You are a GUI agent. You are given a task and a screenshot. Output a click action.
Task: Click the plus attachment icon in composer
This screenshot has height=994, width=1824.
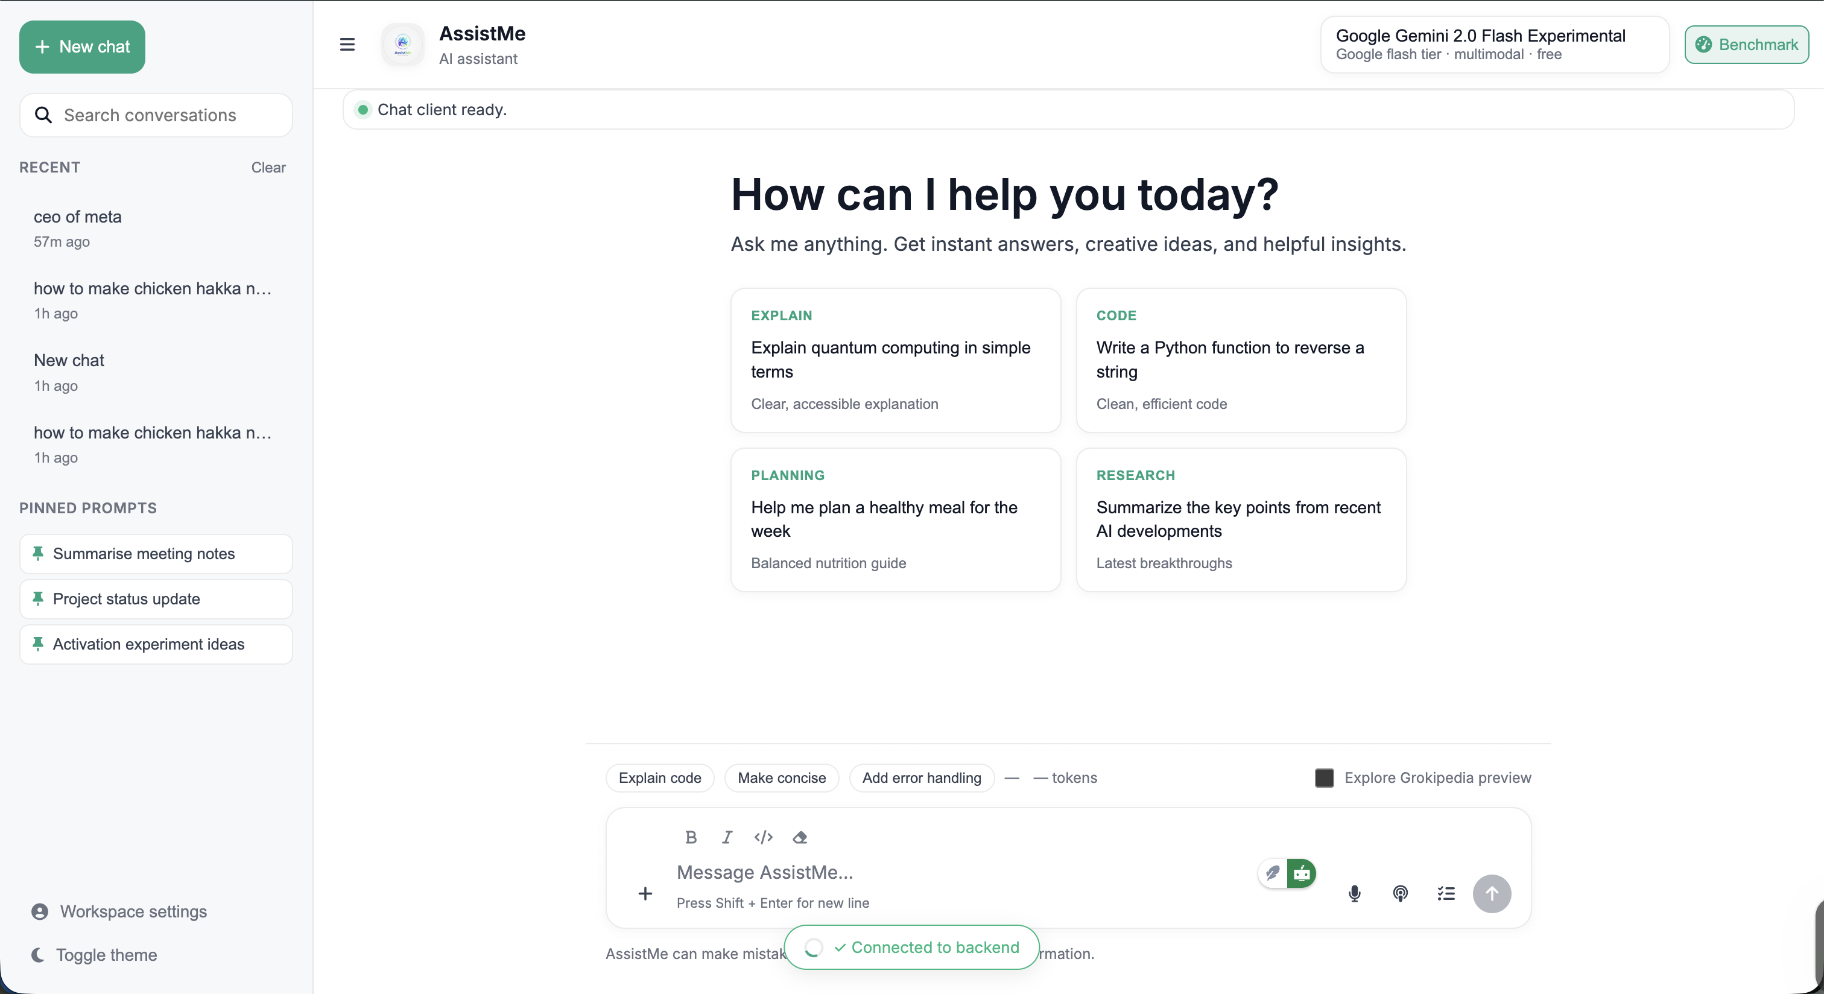click(645, 893)
